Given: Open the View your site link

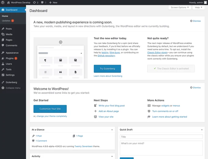Looking at the screenshot, I should [106, 117].
